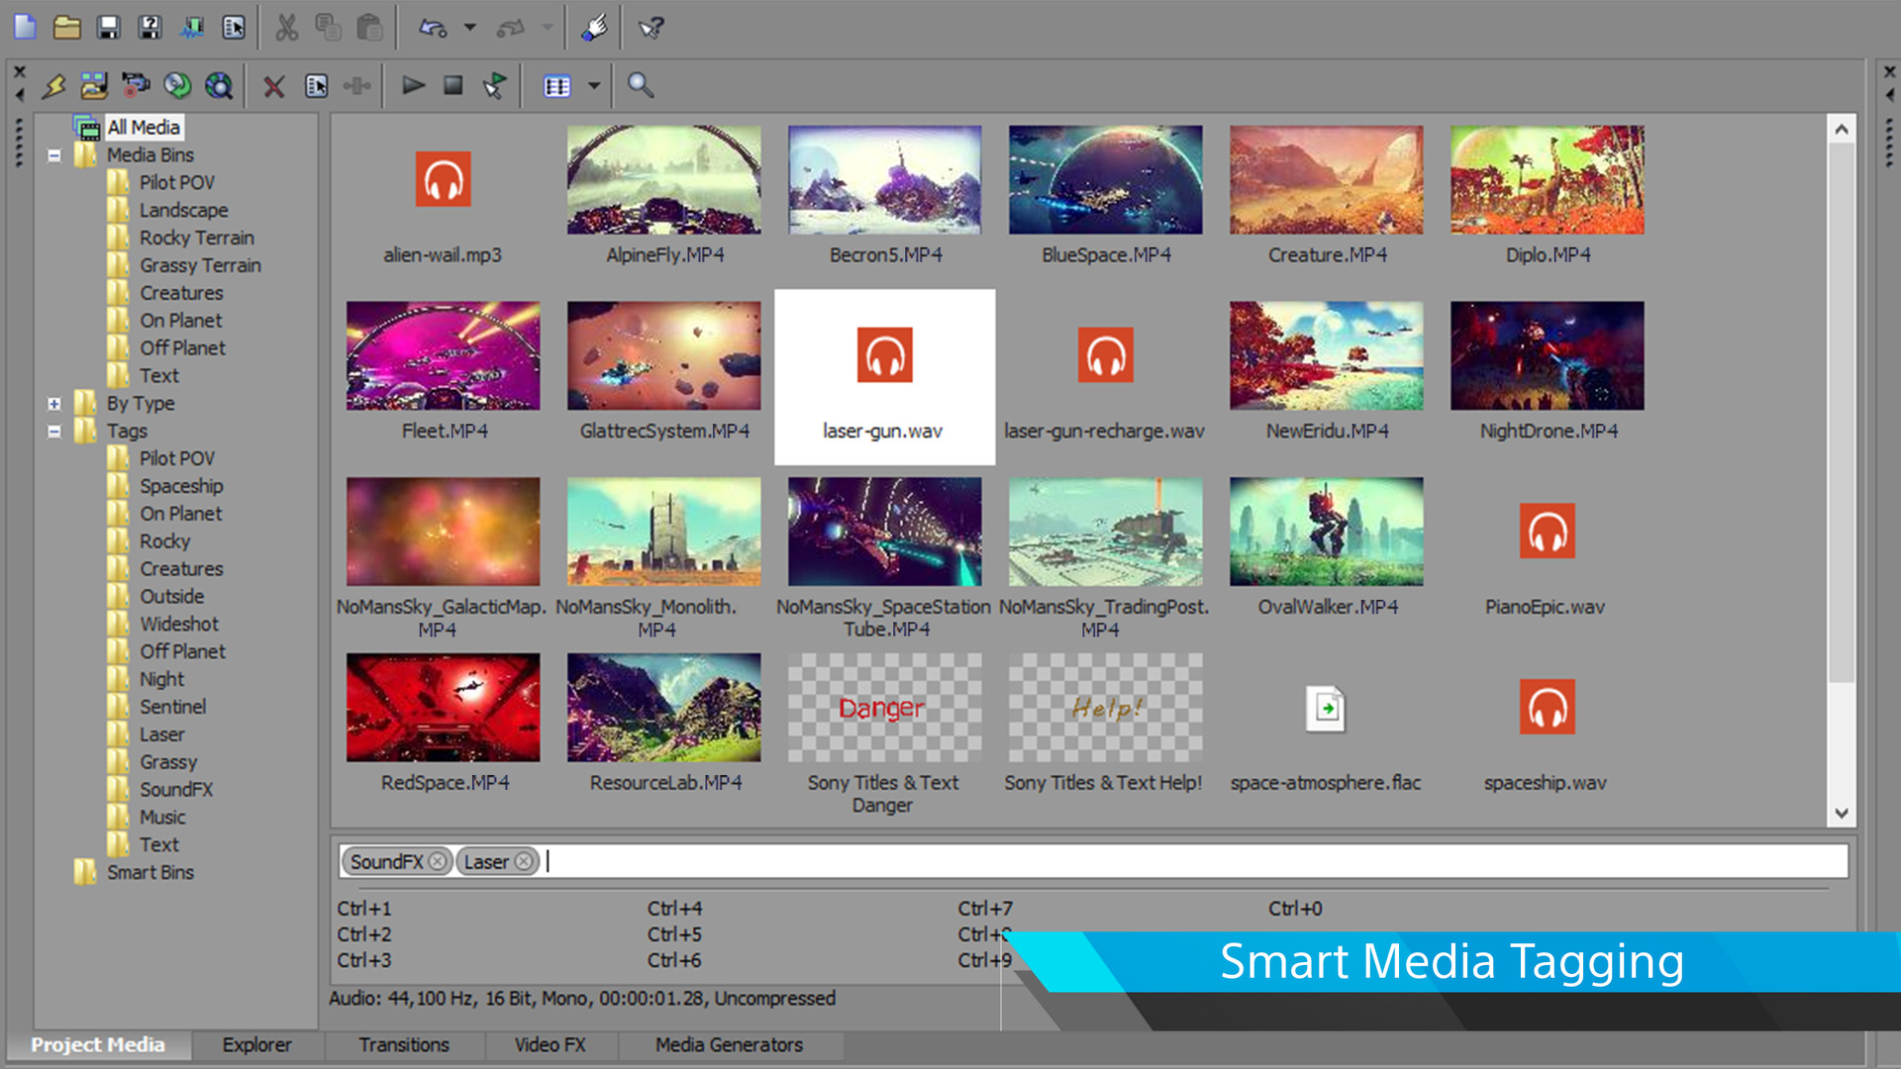Screen dimensions: 1901x1069
Task: Select the Night tag folder
Action: pos(161,680)
